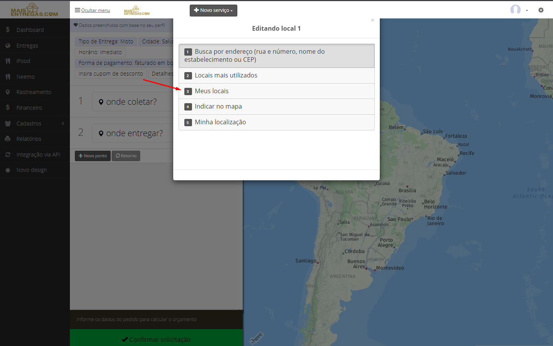Open settings gear in top bar
The image size is (553, 346).
pos(541,10)
